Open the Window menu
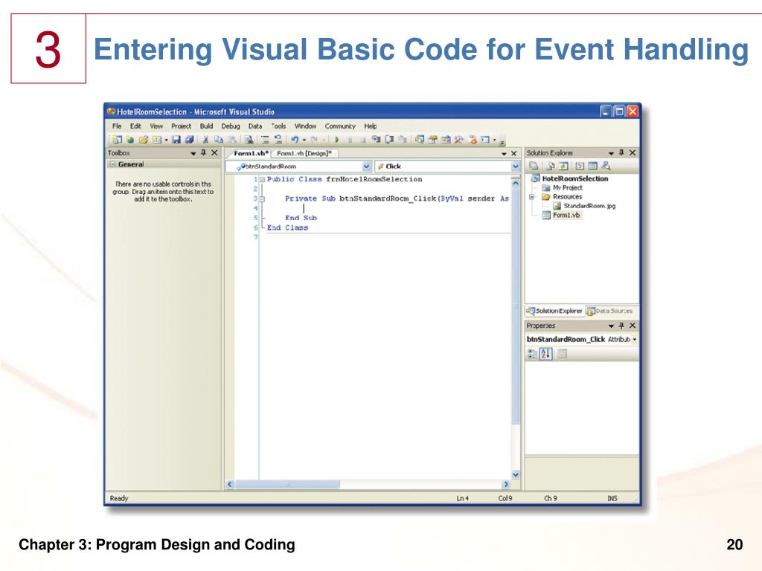 click(305, 126)
